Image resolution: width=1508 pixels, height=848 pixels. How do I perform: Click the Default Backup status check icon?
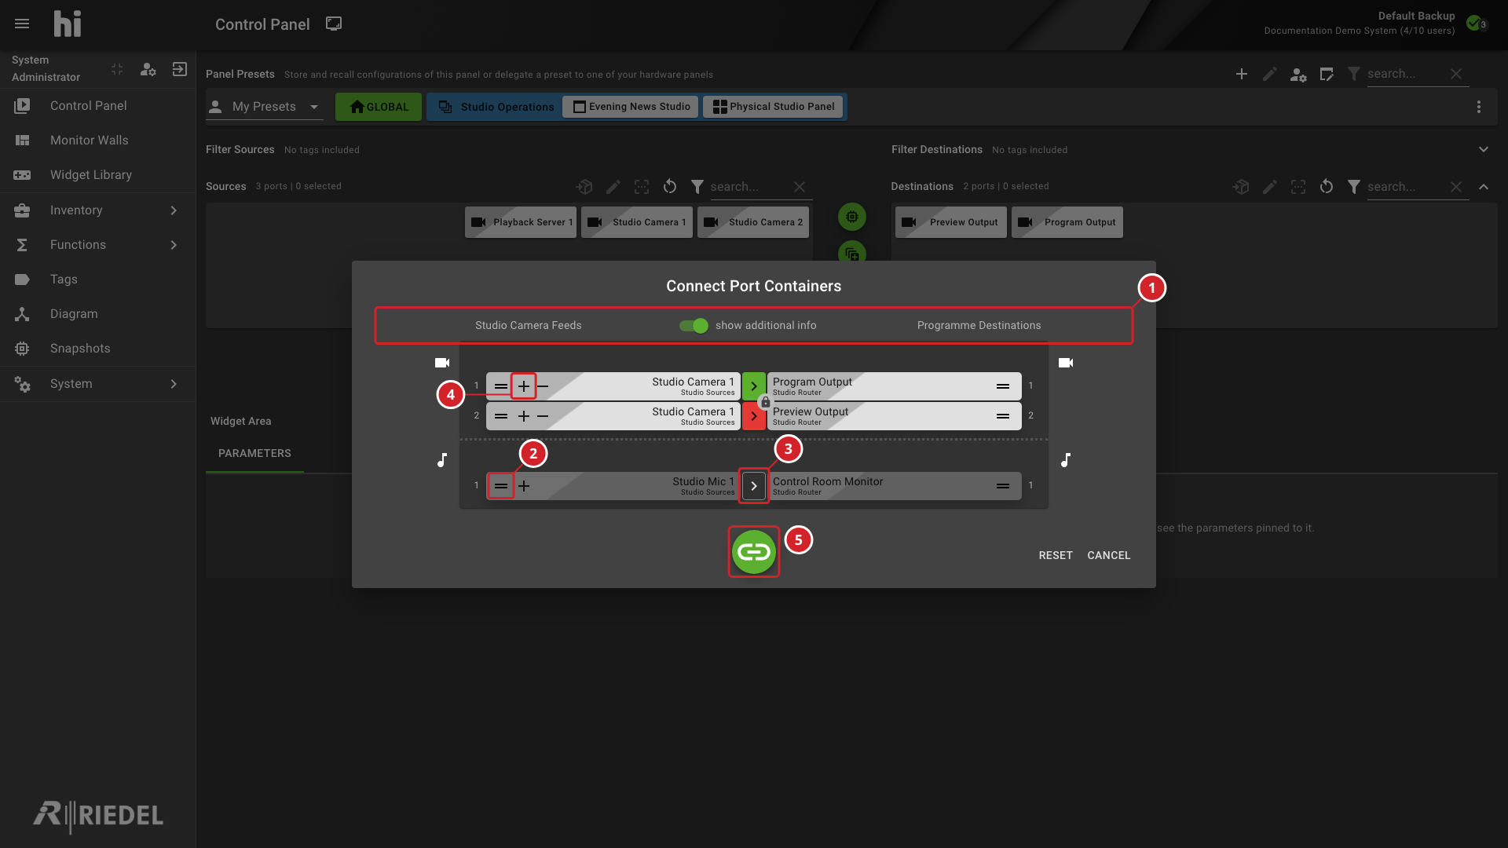tap(1475, 23)
